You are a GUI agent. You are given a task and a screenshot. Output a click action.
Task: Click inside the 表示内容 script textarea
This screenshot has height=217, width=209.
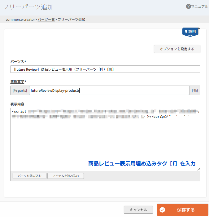point(105,139)
